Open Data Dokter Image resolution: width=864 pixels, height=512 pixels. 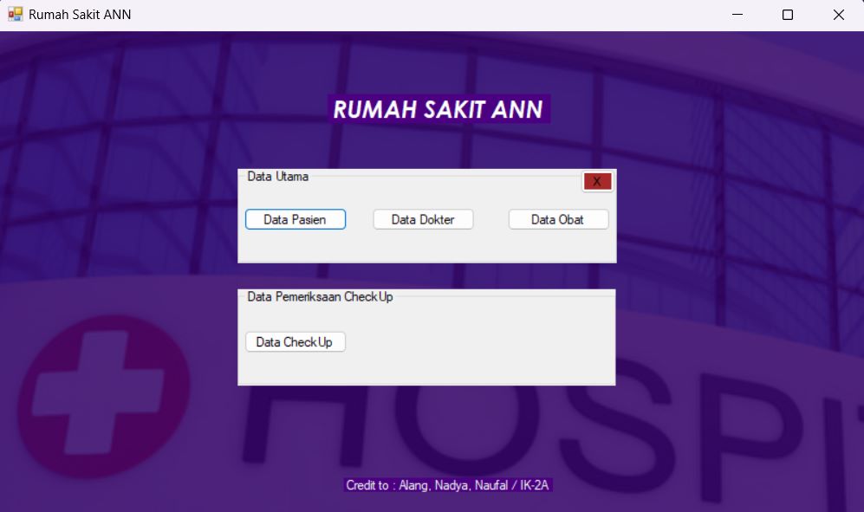click(423, 219)
